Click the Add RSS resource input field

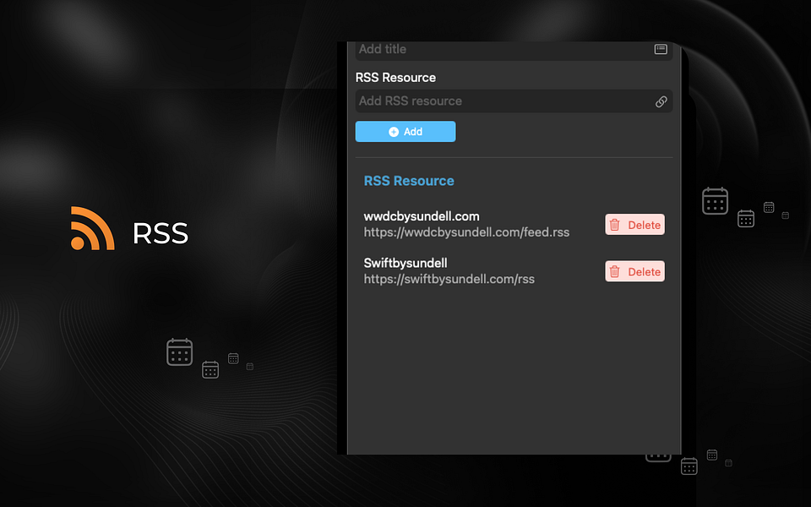coord(514,101)
